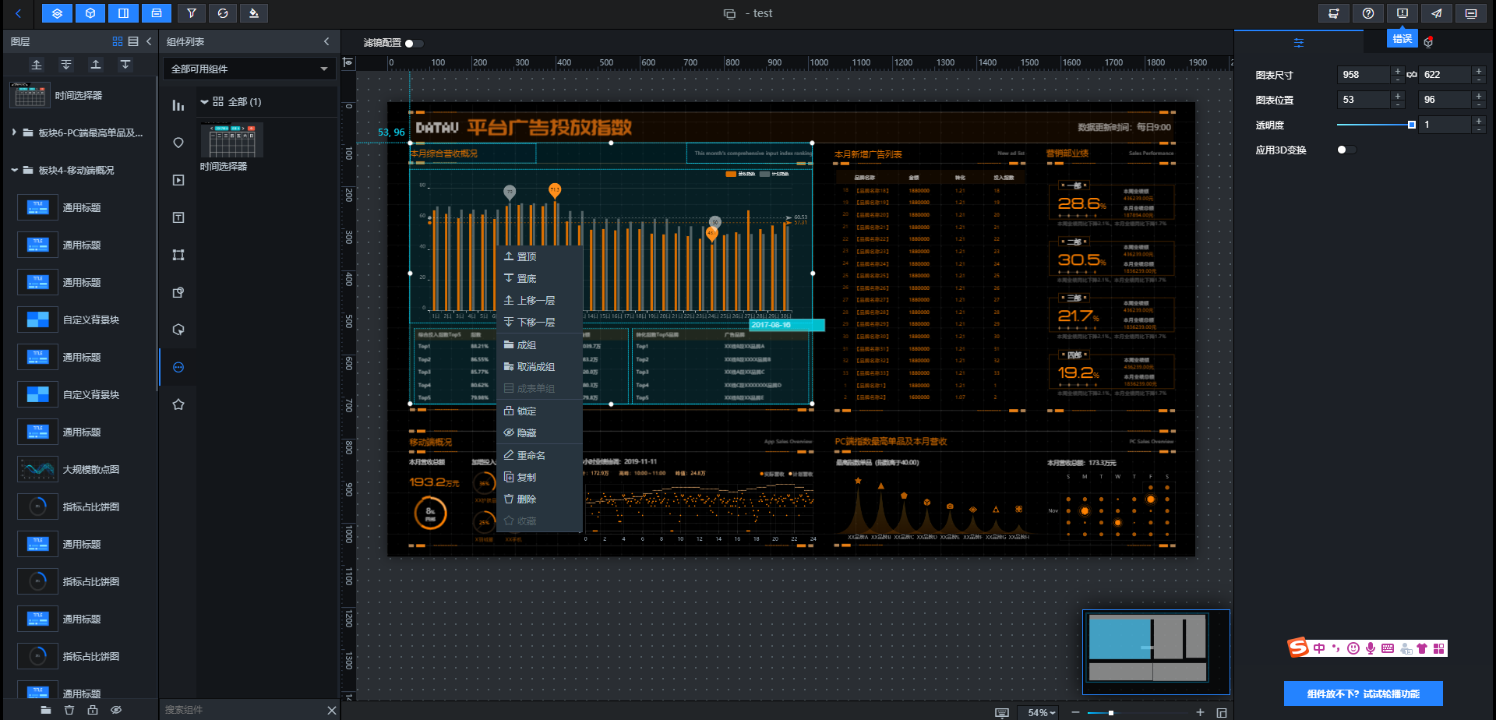This screenshot has width=1496, height=720.
Task: Toggle the layers panel toolbar button
Action: point(57,13)
